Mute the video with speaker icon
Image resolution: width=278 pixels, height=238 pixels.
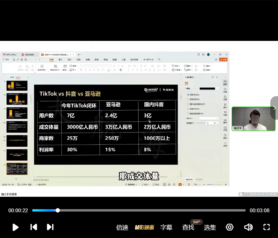pyautogui.click(x=248, y=227)
